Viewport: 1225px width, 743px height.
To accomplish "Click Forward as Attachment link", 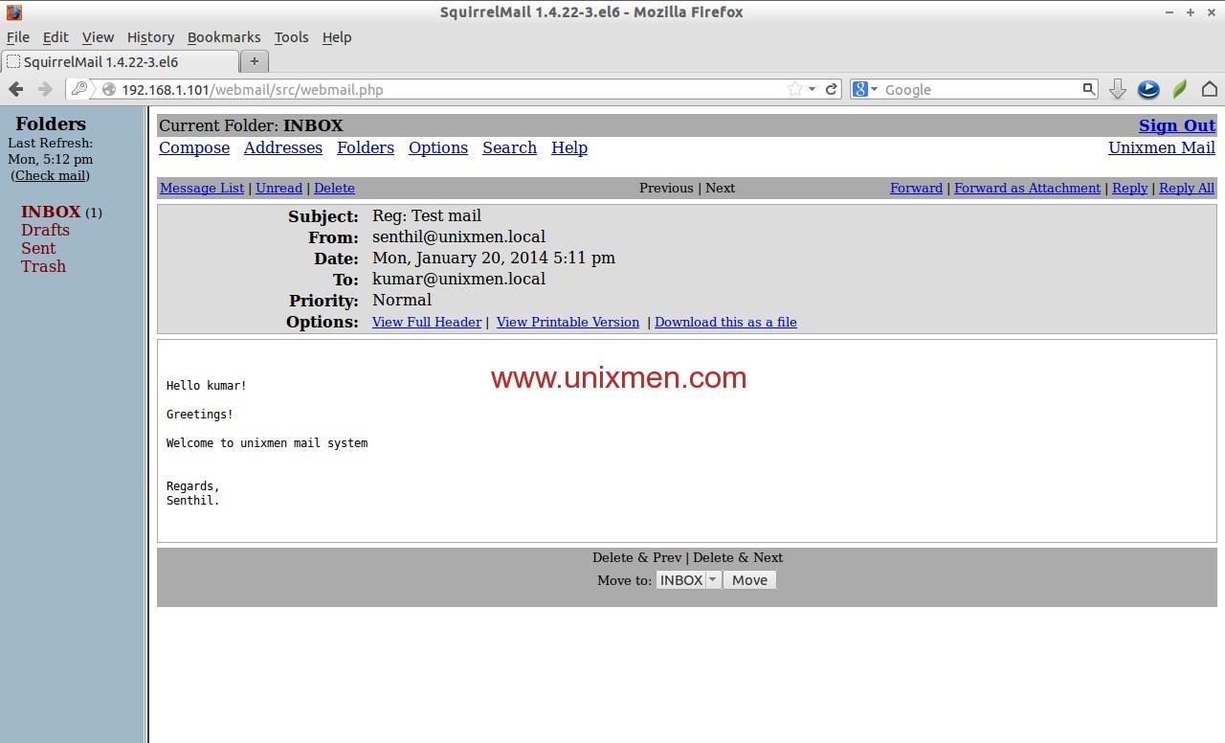I will click(1027, 188).
